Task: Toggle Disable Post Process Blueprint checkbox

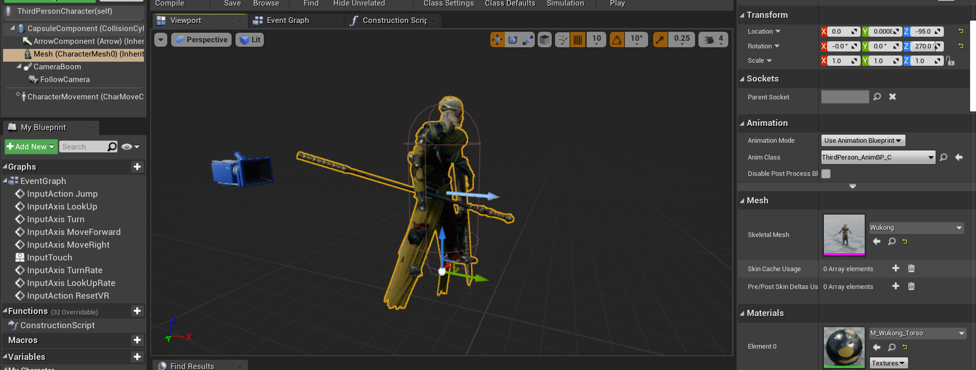Action: 826,173
